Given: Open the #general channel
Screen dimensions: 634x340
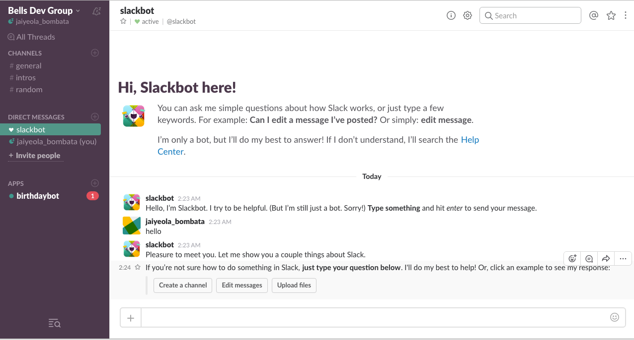Looking at the screenshot, I should pyautogui.click(x=28, y=65).
